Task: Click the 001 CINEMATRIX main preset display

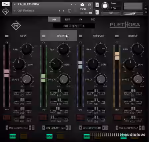Action: tap(74, 26)
